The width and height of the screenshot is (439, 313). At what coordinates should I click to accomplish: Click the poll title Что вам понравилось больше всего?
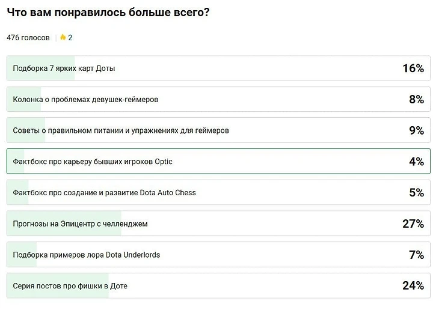point(108,12)
